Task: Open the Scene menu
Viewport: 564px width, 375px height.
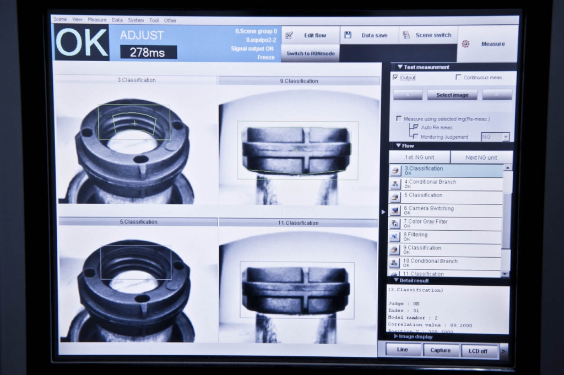Action: point(60,19)
